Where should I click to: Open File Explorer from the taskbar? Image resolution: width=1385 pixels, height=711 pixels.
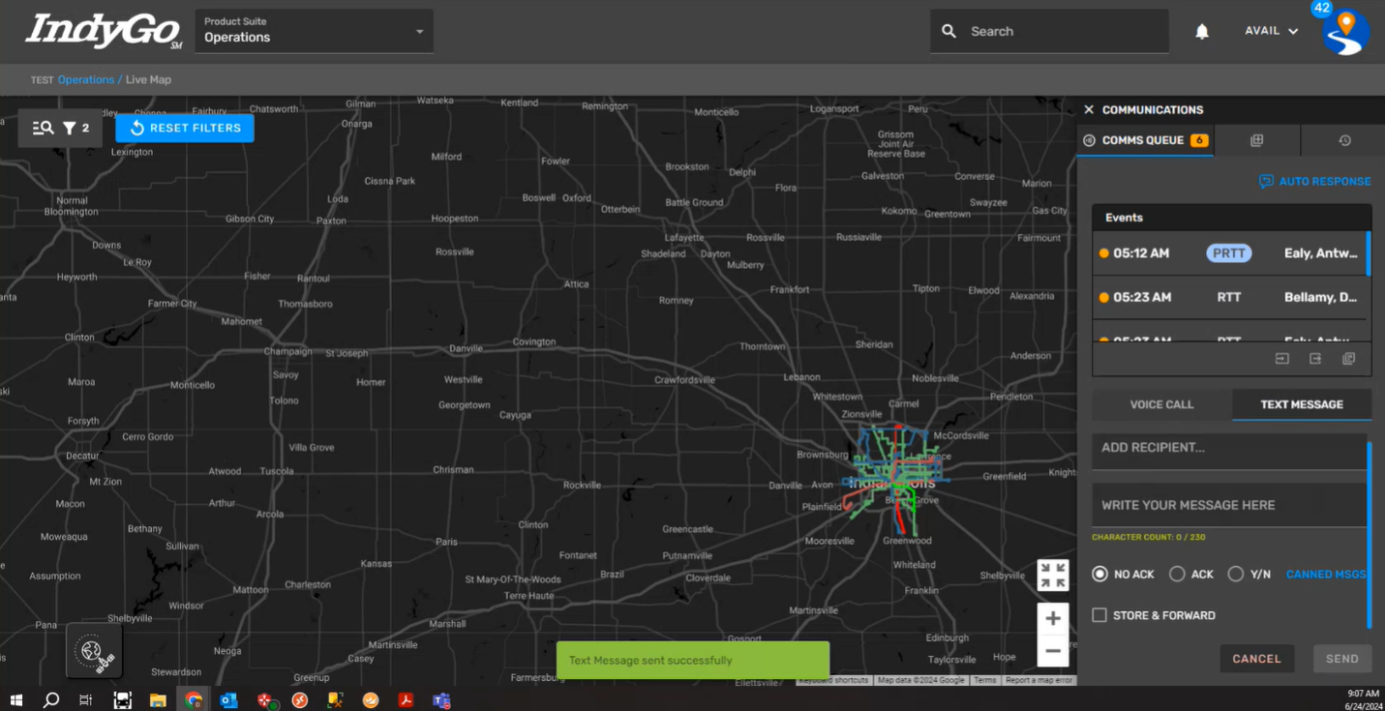158,700
